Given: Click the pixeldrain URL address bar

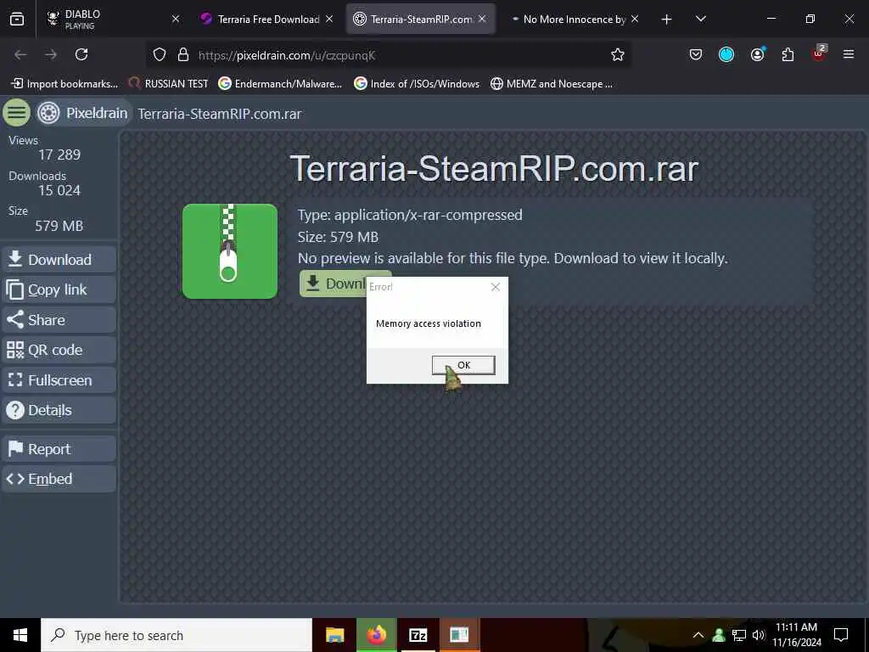Looking at the screenshot, I should (388, 55).
